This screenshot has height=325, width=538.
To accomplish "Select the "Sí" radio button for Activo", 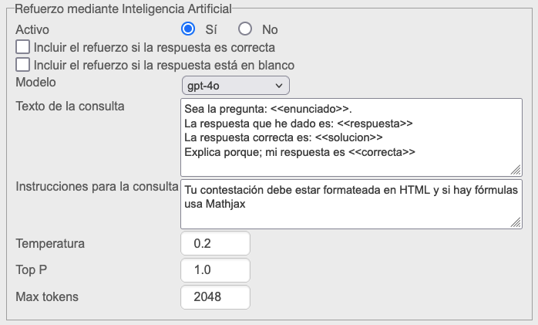I will 188,29.
